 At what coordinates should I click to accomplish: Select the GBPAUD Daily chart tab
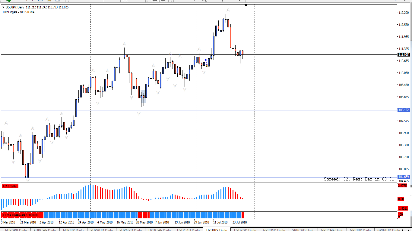388,229
